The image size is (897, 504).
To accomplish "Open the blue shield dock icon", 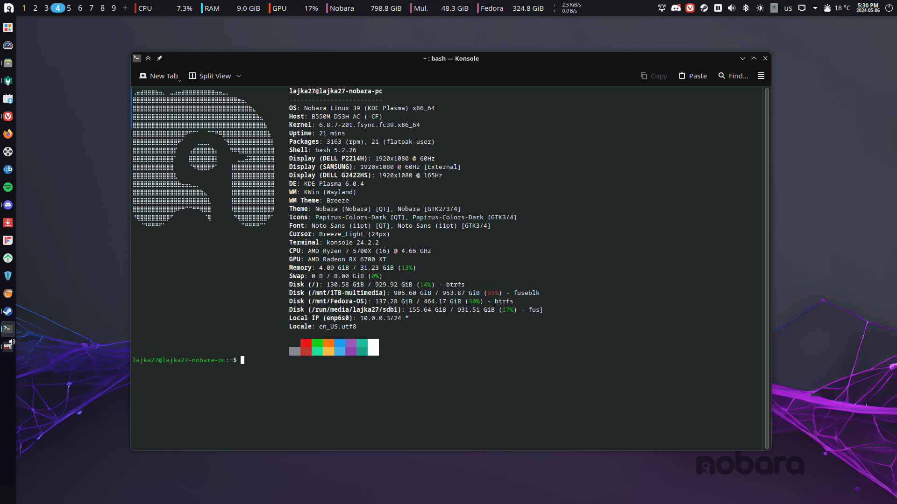I will tap(8, 276).
